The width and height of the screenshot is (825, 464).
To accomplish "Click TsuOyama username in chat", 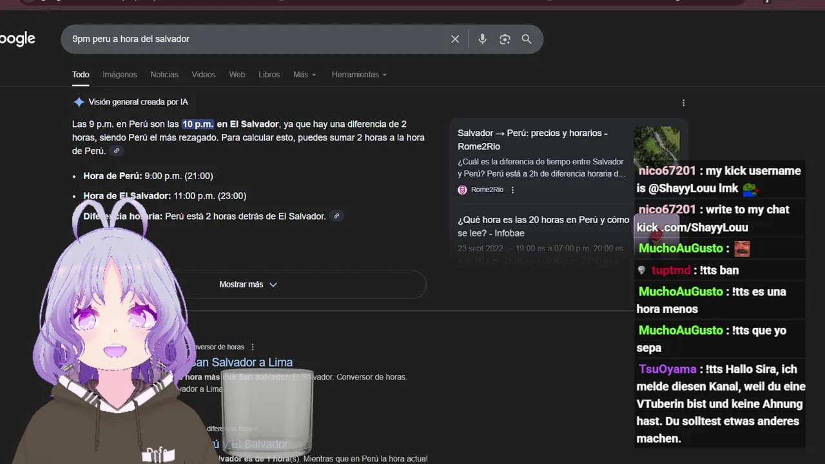I will (668, 369).
